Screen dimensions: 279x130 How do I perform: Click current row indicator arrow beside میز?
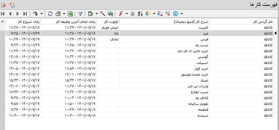pyautogui.click(x=276, y=33)
